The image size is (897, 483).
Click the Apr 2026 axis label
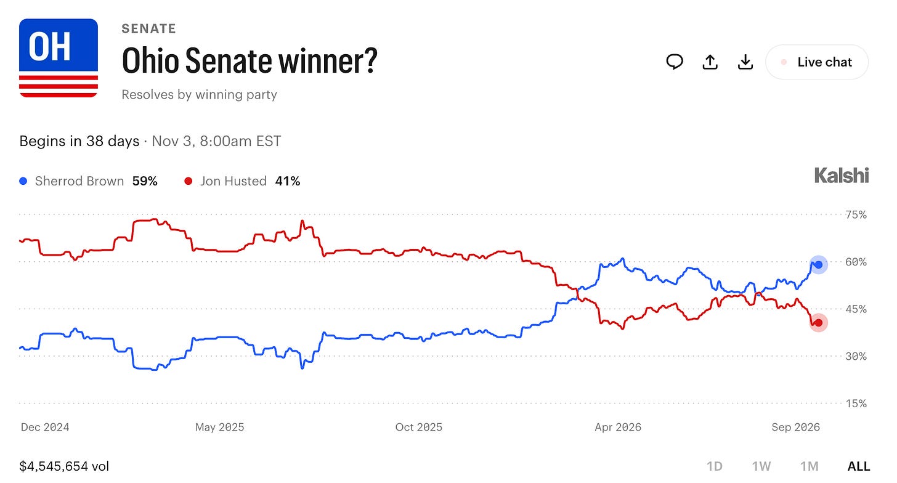coord(618,427)
